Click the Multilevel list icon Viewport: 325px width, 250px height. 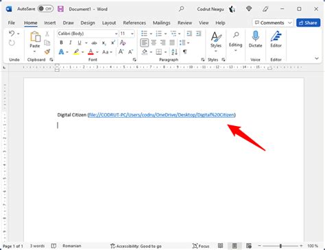(x=173, y=34)
